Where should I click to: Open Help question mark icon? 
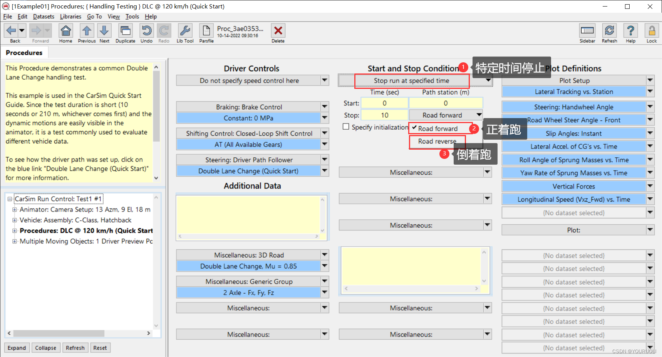point(630,30)
